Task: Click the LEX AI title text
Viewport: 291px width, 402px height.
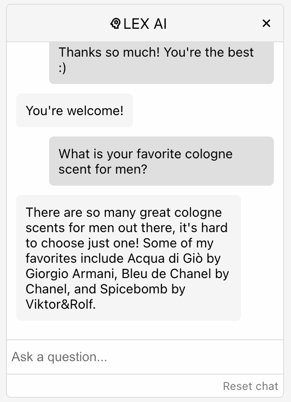Action: (x=145, y=23)
